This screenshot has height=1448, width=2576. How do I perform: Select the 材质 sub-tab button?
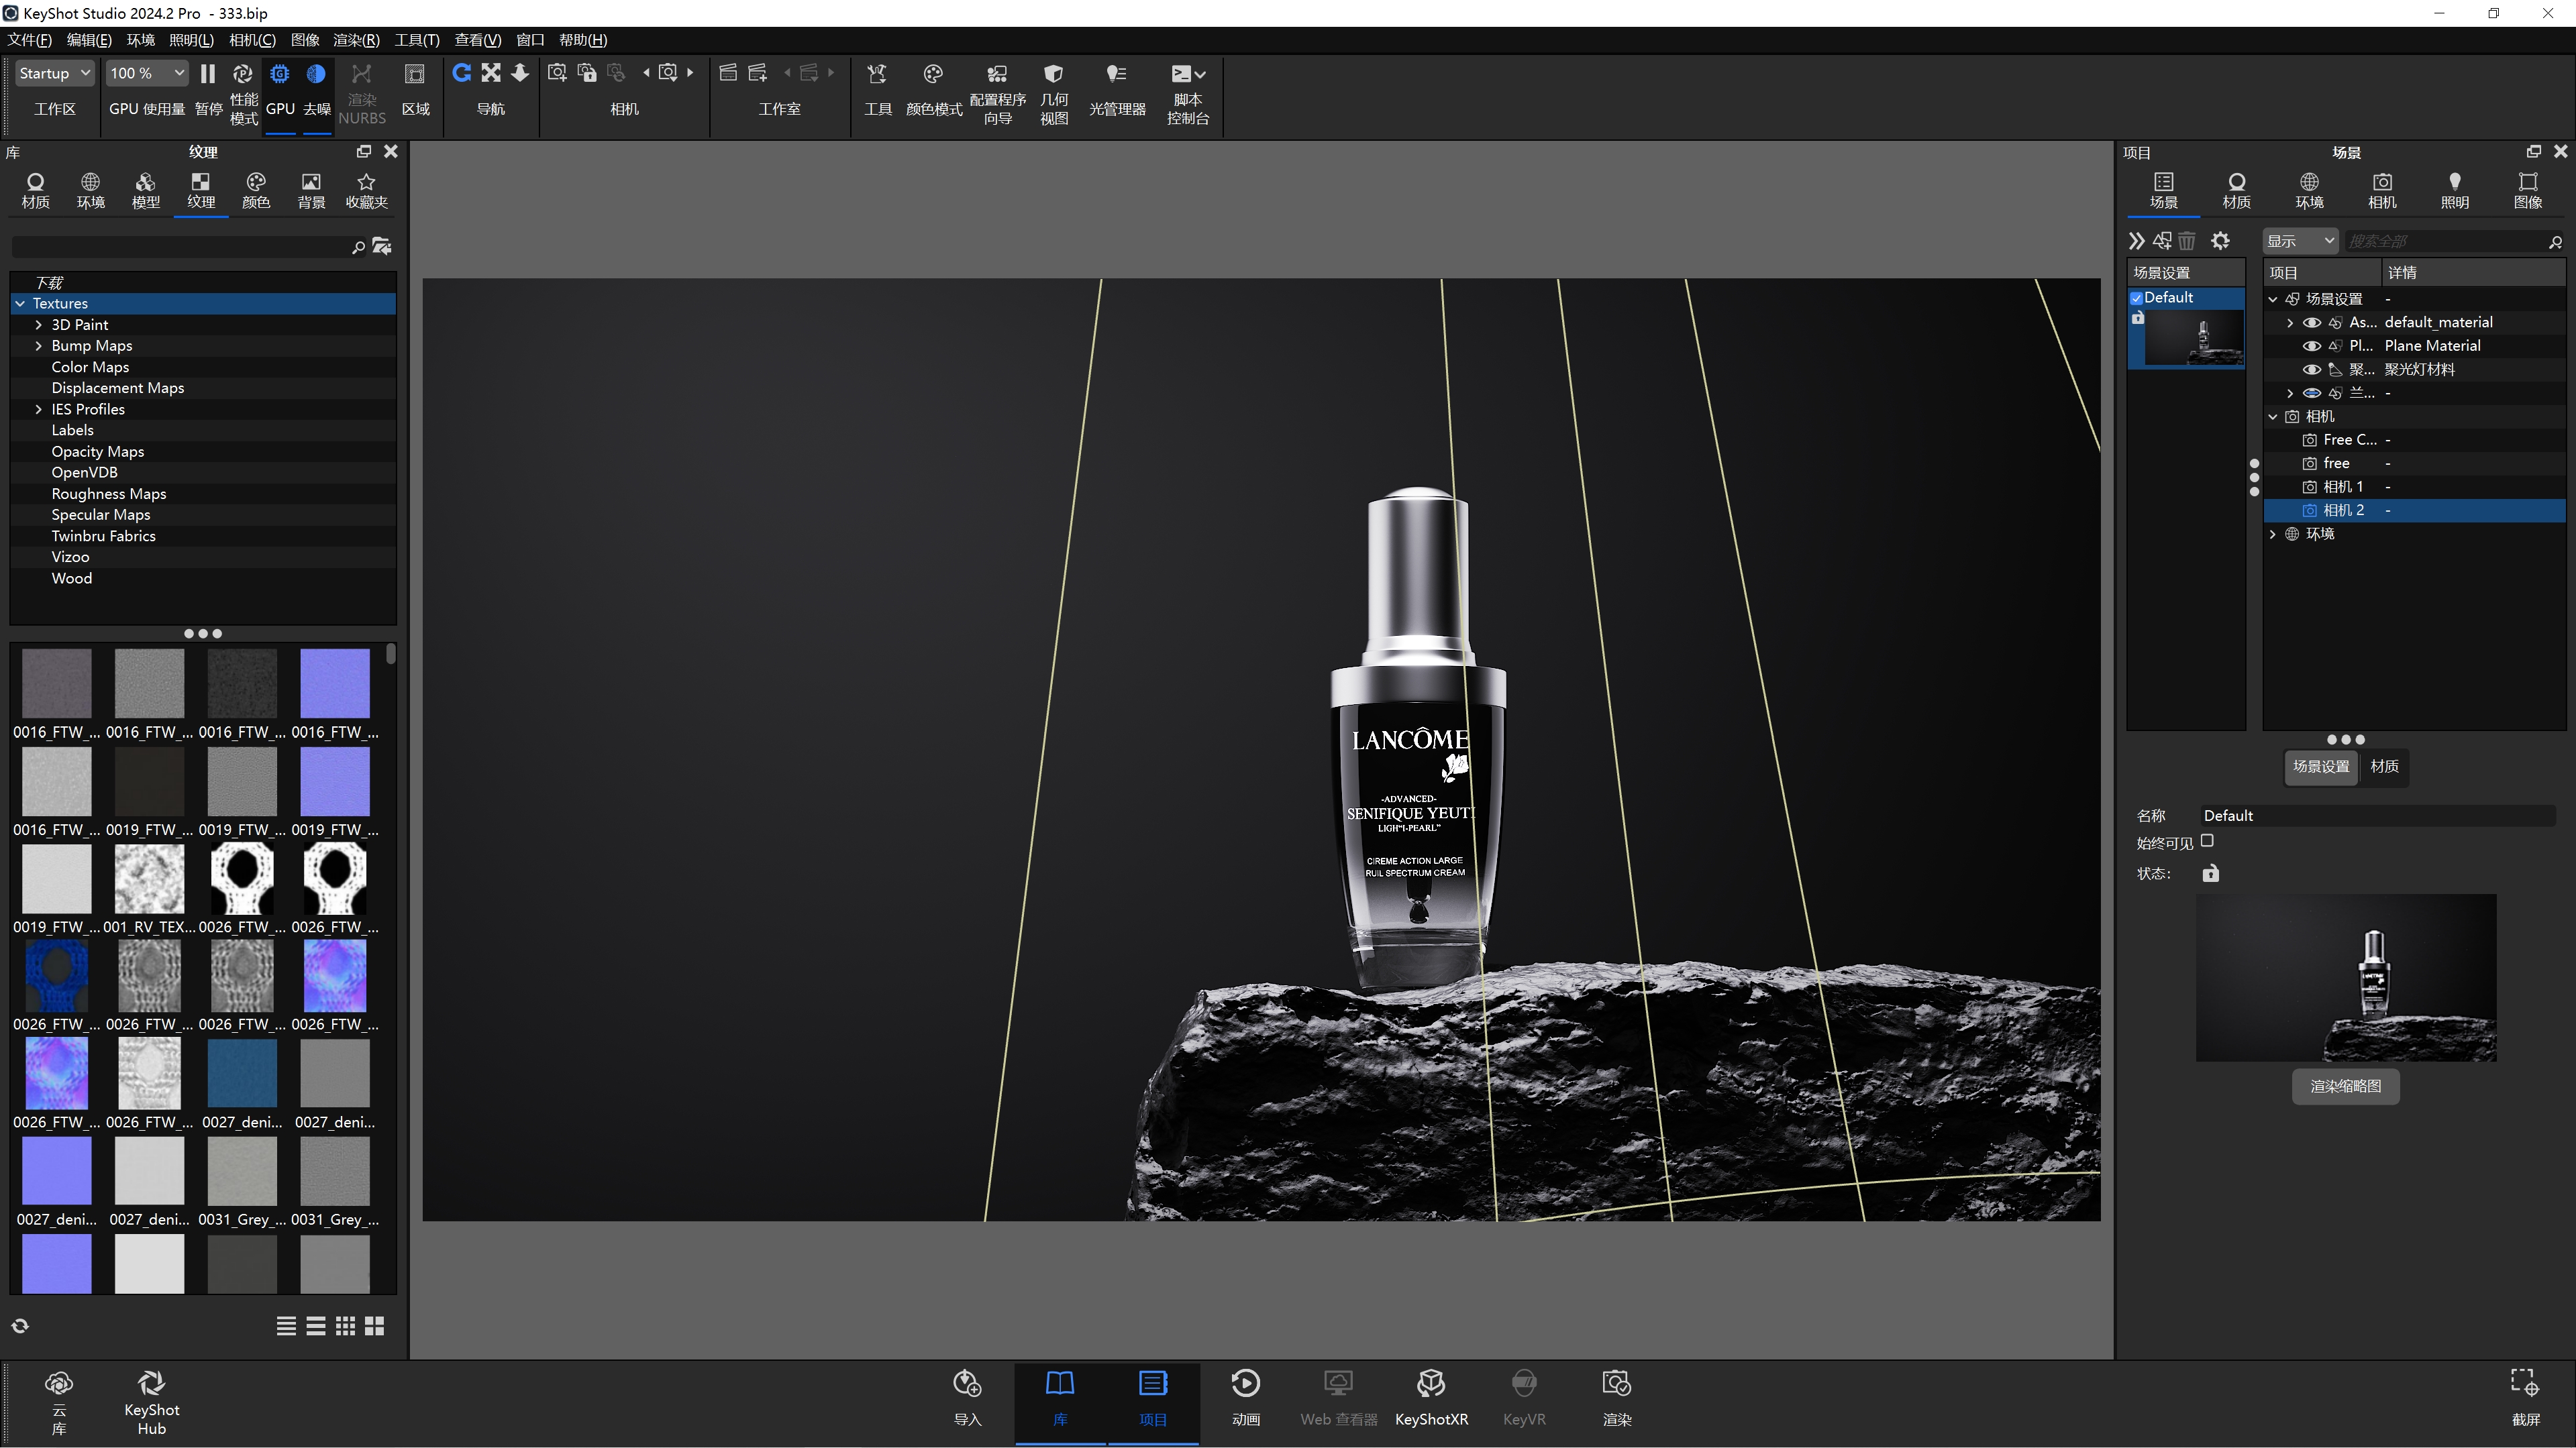(2384, 767)
